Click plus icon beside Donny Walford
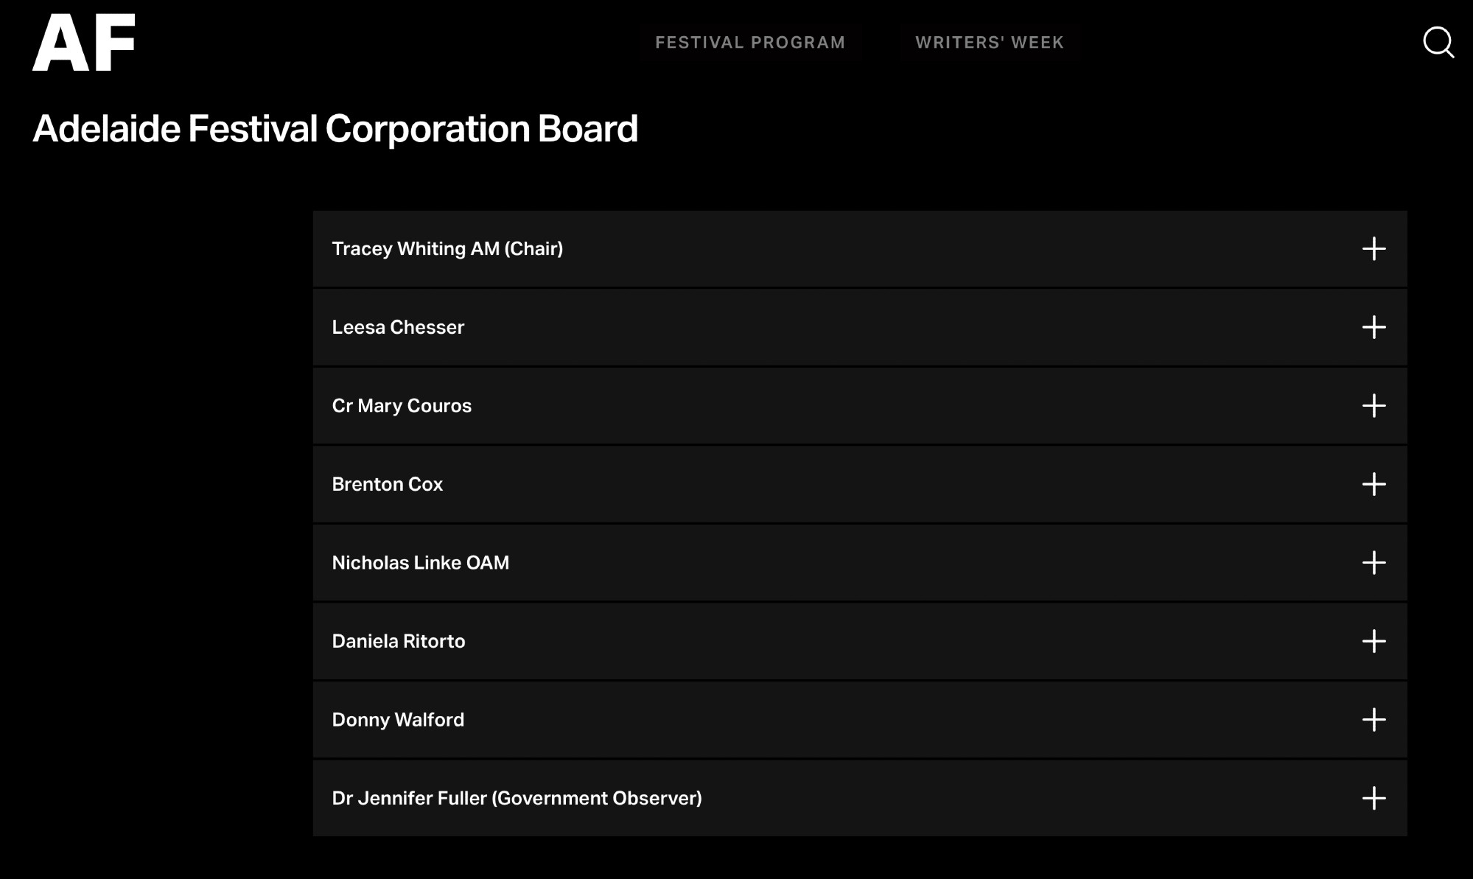Image resolution: width=1473 pixels, height=879 pixels. [1374, 720]
